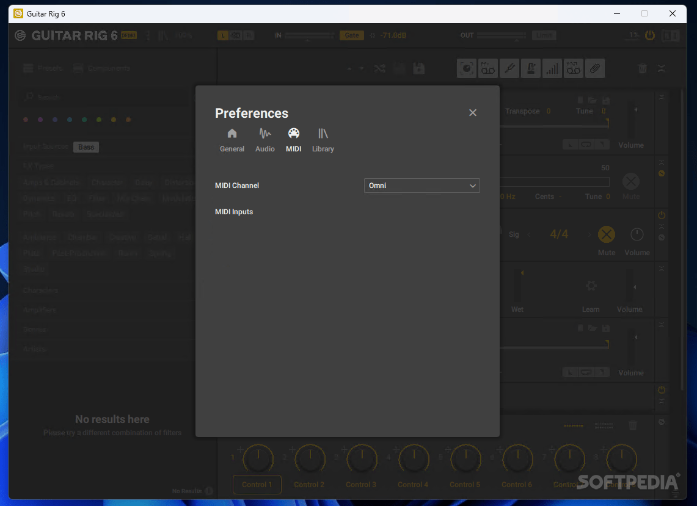Screen dimensions: 697x506
Task: Select left channel input L
Action: [x=223, y=35]
